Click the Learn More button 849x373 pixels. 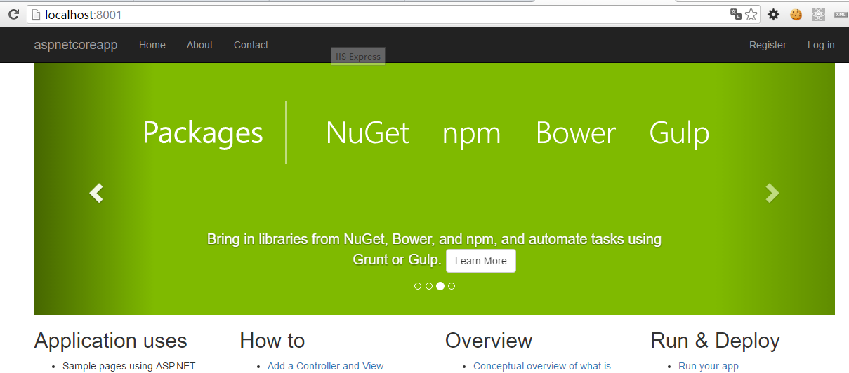(x=481, y=261)
